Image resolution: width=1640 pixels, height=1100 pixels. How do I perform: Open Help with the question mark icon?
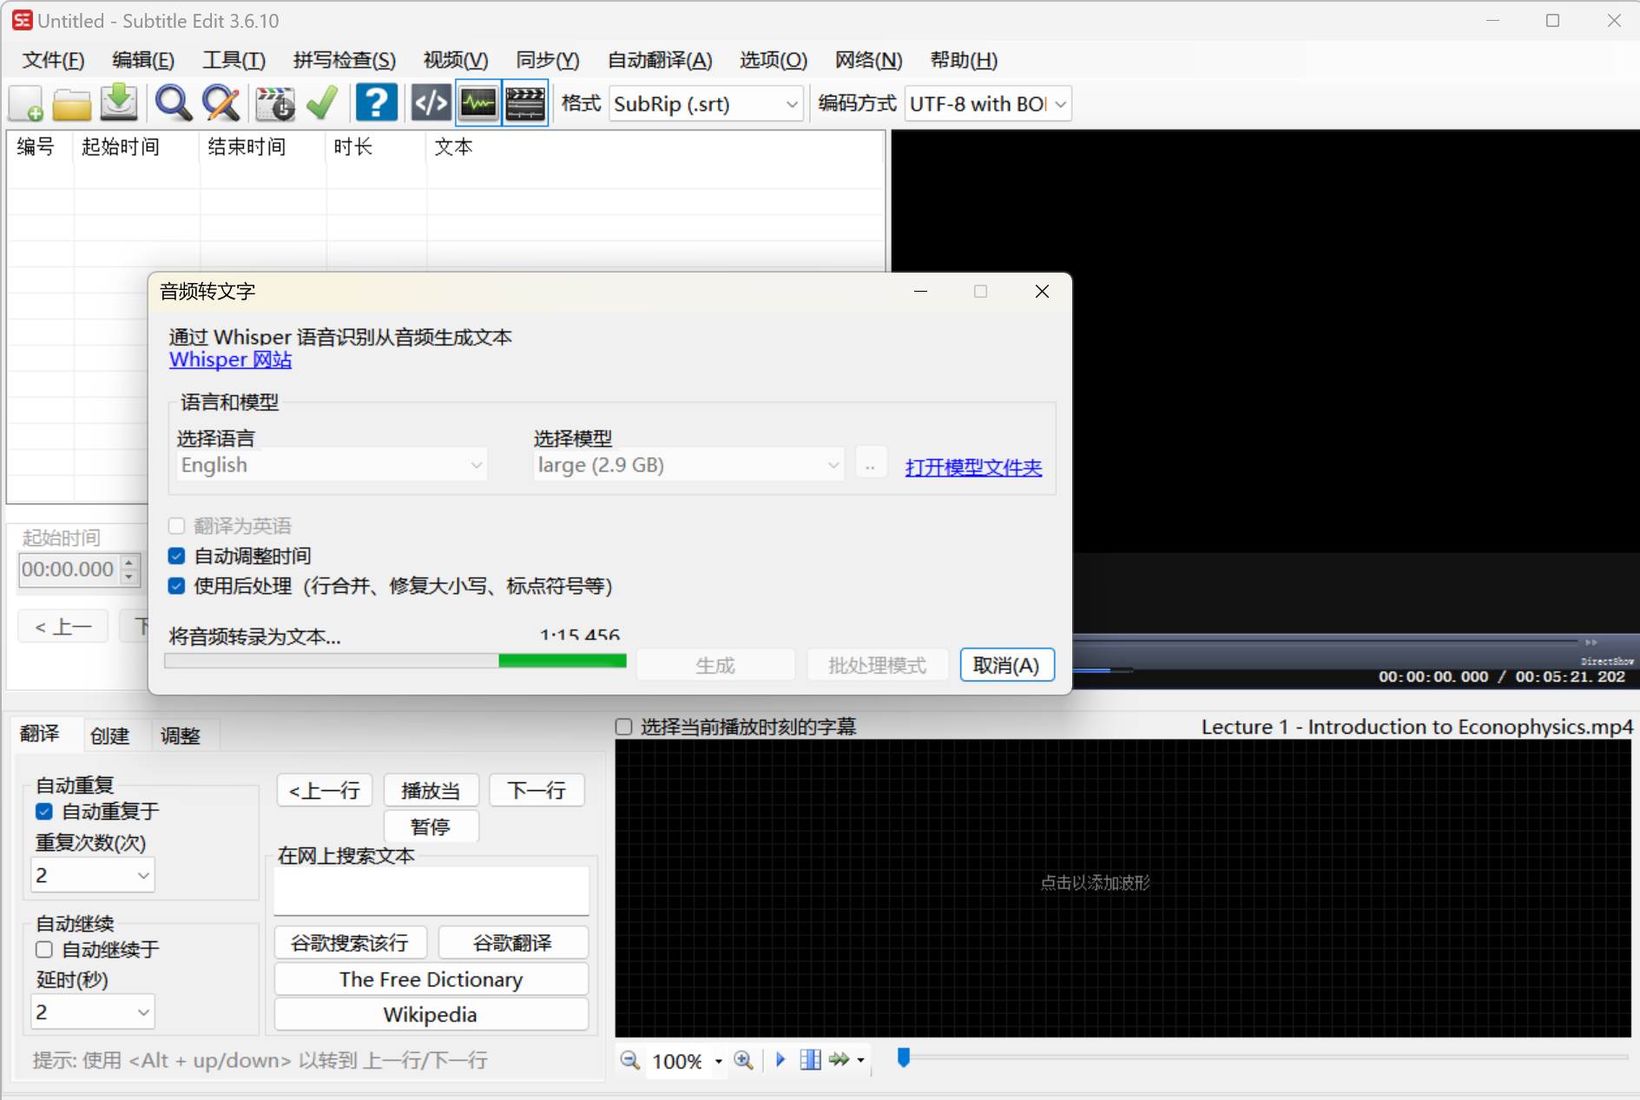[376, 102]
